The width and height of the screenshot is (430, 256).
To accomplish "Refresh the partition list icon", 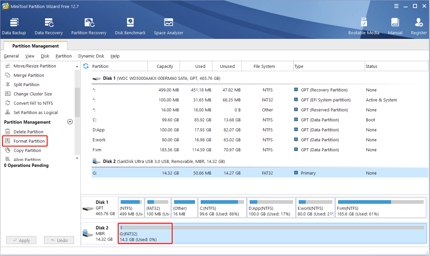I will (x=86, y=66).
